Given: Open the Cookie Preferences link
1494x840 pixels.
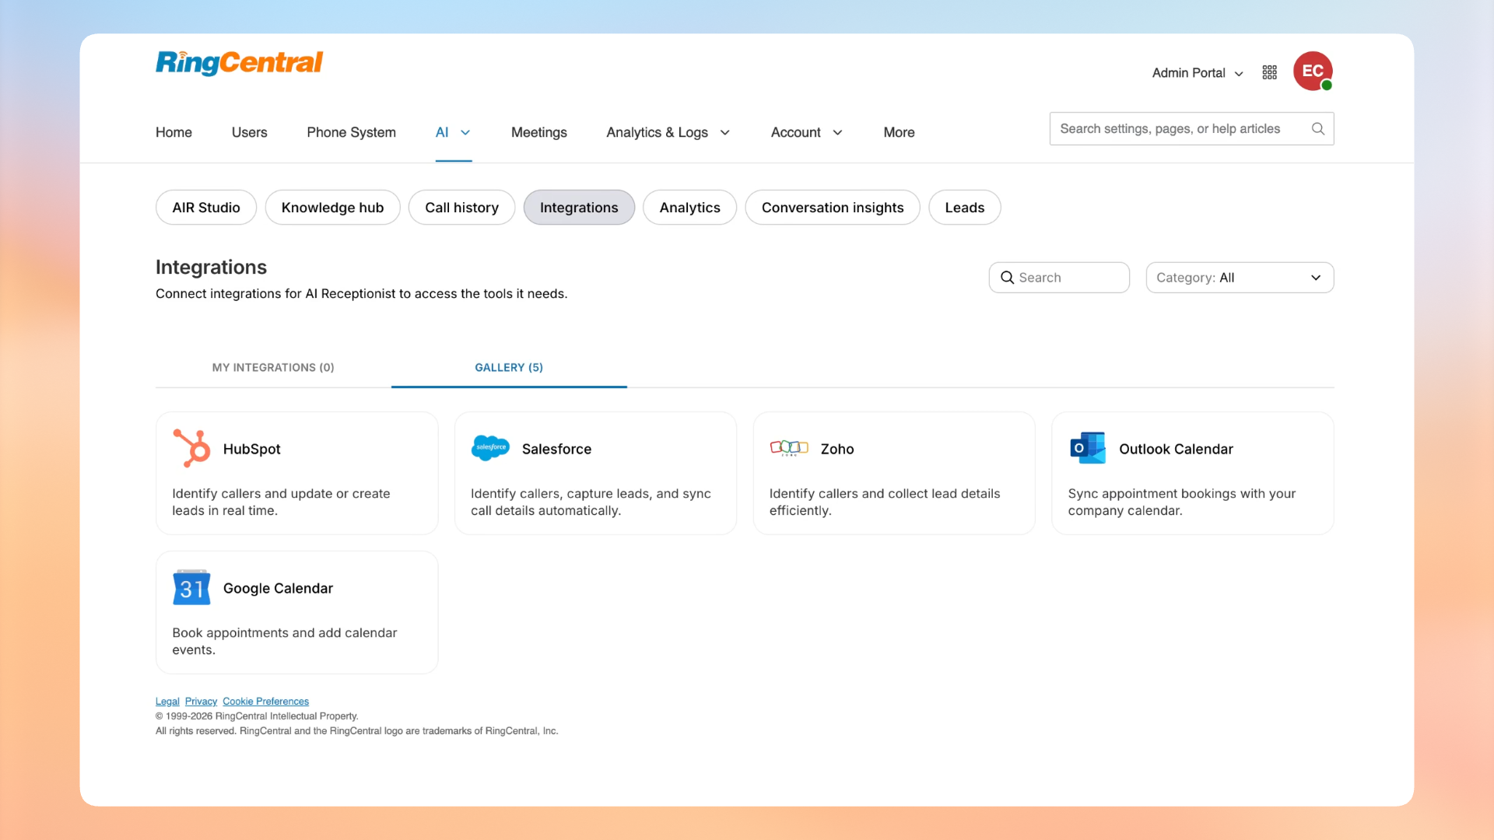Looking at the screenshot, I should click(x=265, y=701).
